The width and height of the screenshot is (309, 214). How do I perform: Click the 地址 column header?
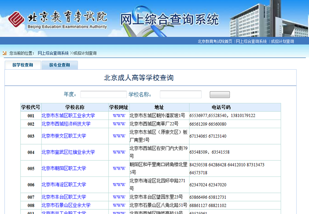[159, 107]
